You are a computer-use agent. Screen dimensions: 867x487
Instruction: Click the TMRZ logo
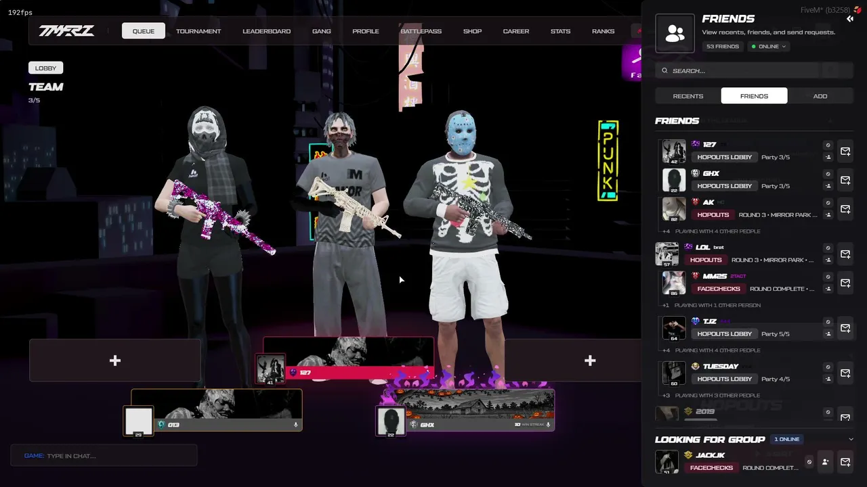click(x=66, y=31)
